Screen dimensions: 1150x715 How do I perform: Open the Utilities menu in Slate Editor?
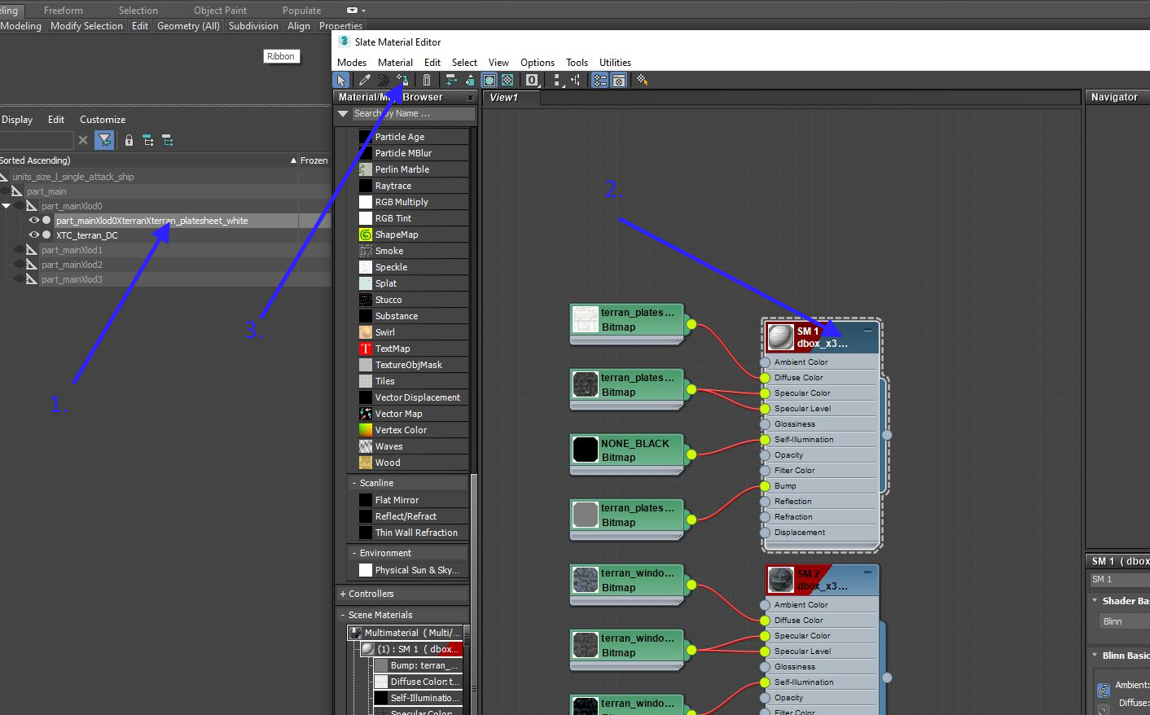pos(615,63)
